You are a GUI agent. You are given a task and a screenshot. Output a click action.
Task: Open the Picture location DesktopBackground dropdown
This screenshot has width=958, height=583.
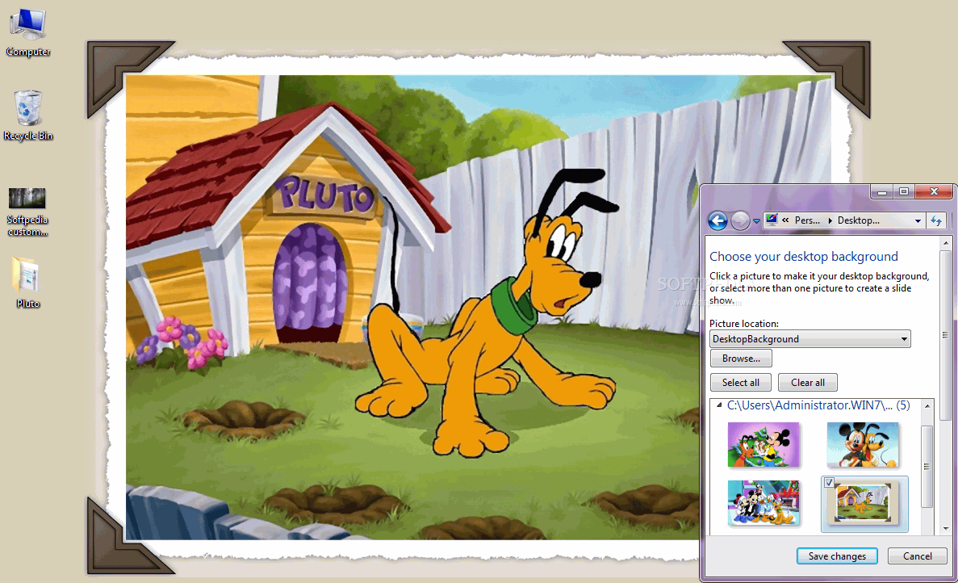point(810,339)
